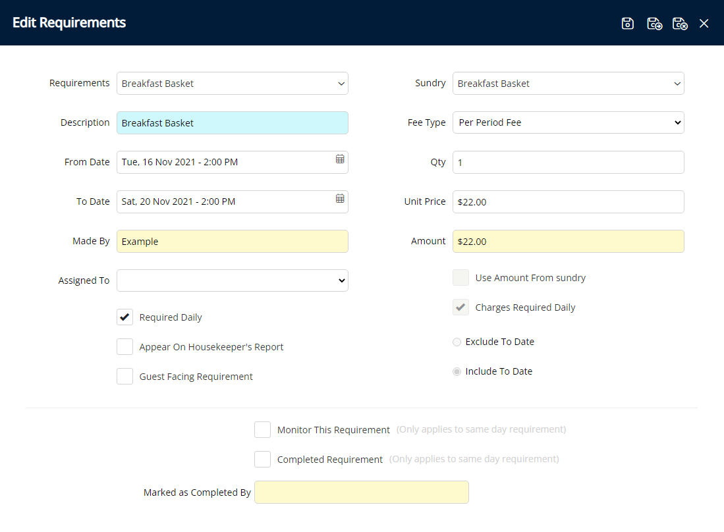The width and height of the screenshot is (724, 532).
Task: Select the Exclude To Date radio button
Action: click(457, 342)
